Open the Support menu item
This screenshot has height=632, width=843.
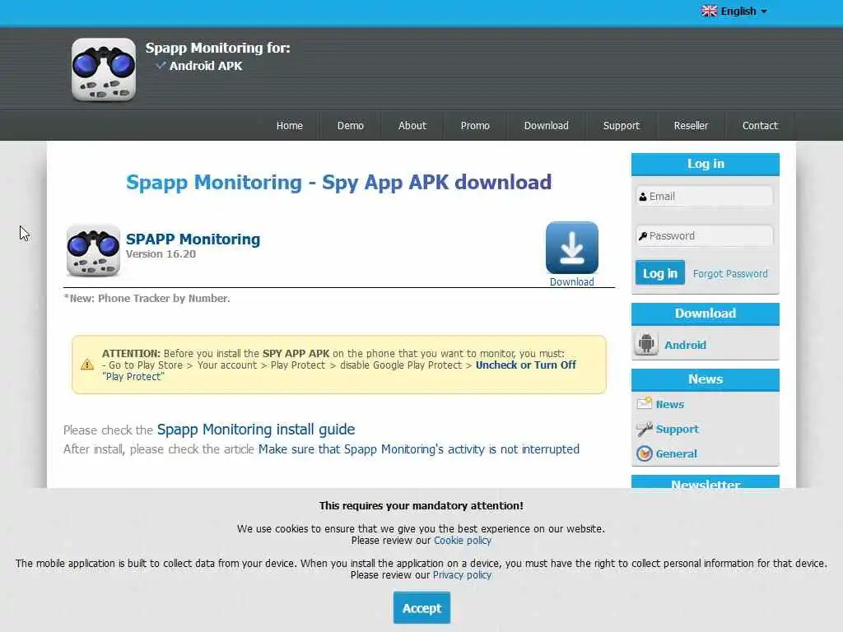coord(622,125)
